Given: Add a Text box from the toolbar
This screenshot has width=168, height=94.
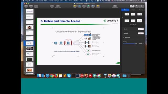Looking at the screenshot, I should (84, 6).
